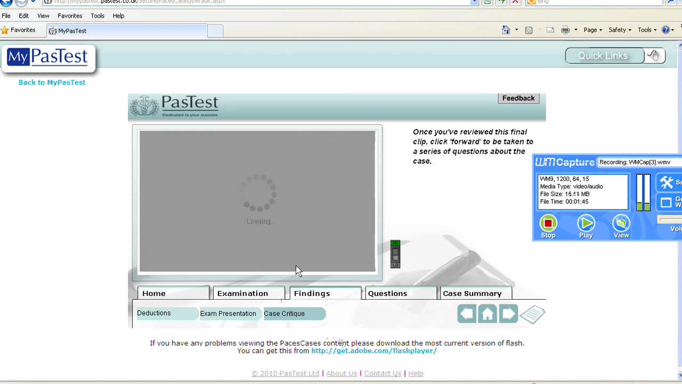Click the Stop loading red X icon

point(515,2)
